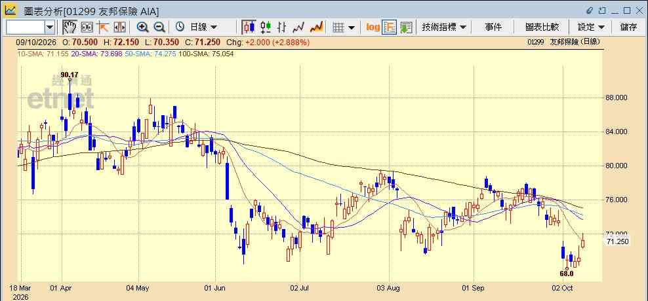The height and width of the screenshot is (301, 648).
Task: Open 圖表比較 chart comparison
Action: [x=542, y=27]
